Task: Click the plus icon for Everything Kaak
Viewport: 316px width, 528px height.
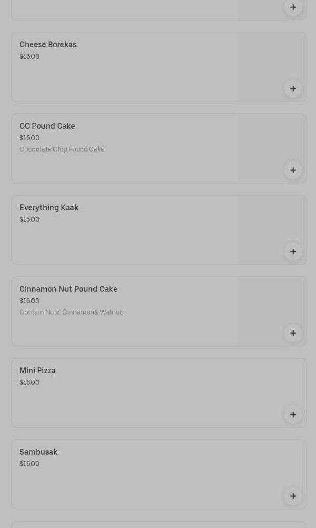Action: tap(293, 252)
